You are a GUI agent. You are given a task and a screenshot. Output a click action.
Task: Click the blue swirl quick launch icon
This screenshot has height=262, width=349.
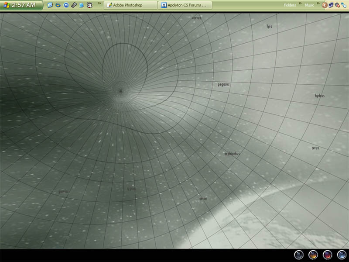coord(50,5)
